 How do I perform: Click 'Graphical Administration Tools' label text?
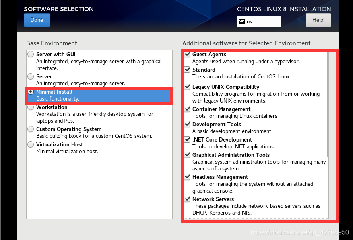coord(231,155)
